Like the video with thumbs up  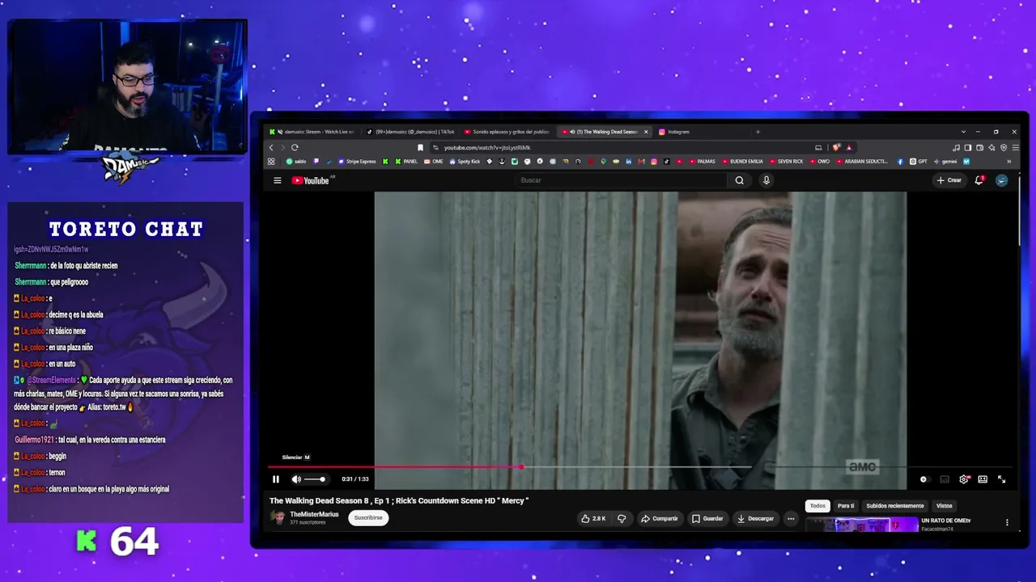tap(593, 518)
